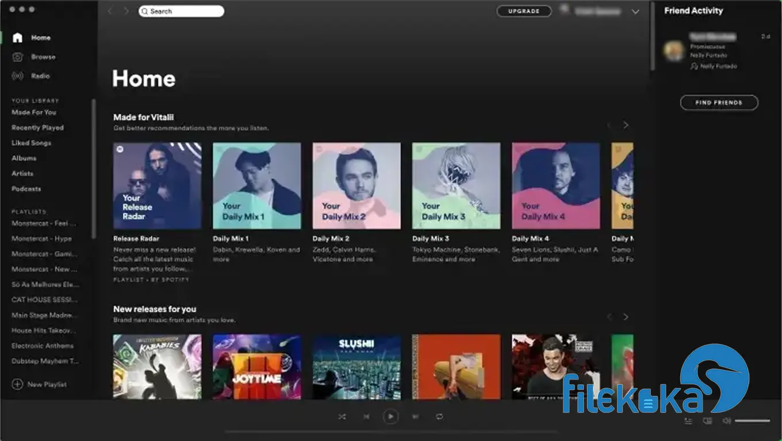The width and height of the screenshot is (782, 441).
Task: Open friend's avatar in Friend Activity
Action: coord(674,51)
